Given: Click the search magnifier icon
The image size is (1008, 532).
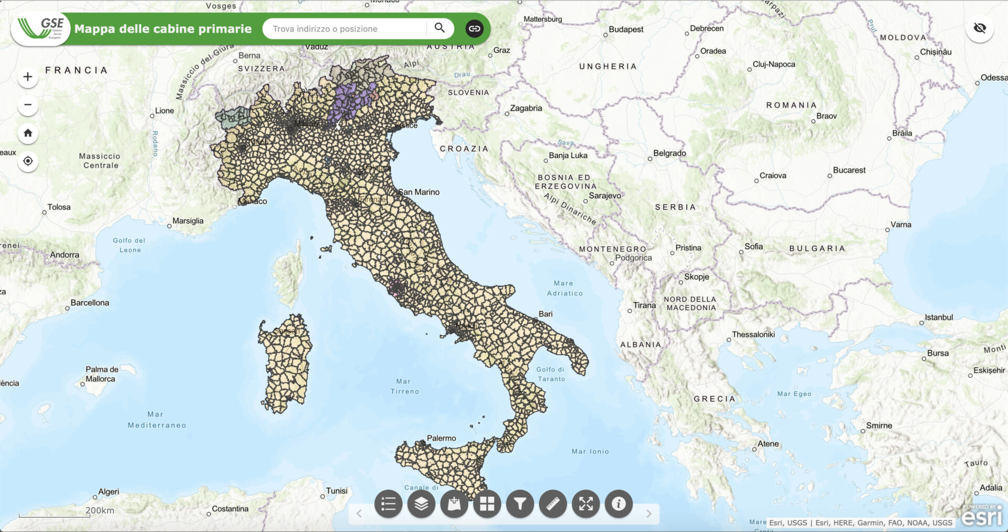Looking at the screenshot, I should point(440,28).
